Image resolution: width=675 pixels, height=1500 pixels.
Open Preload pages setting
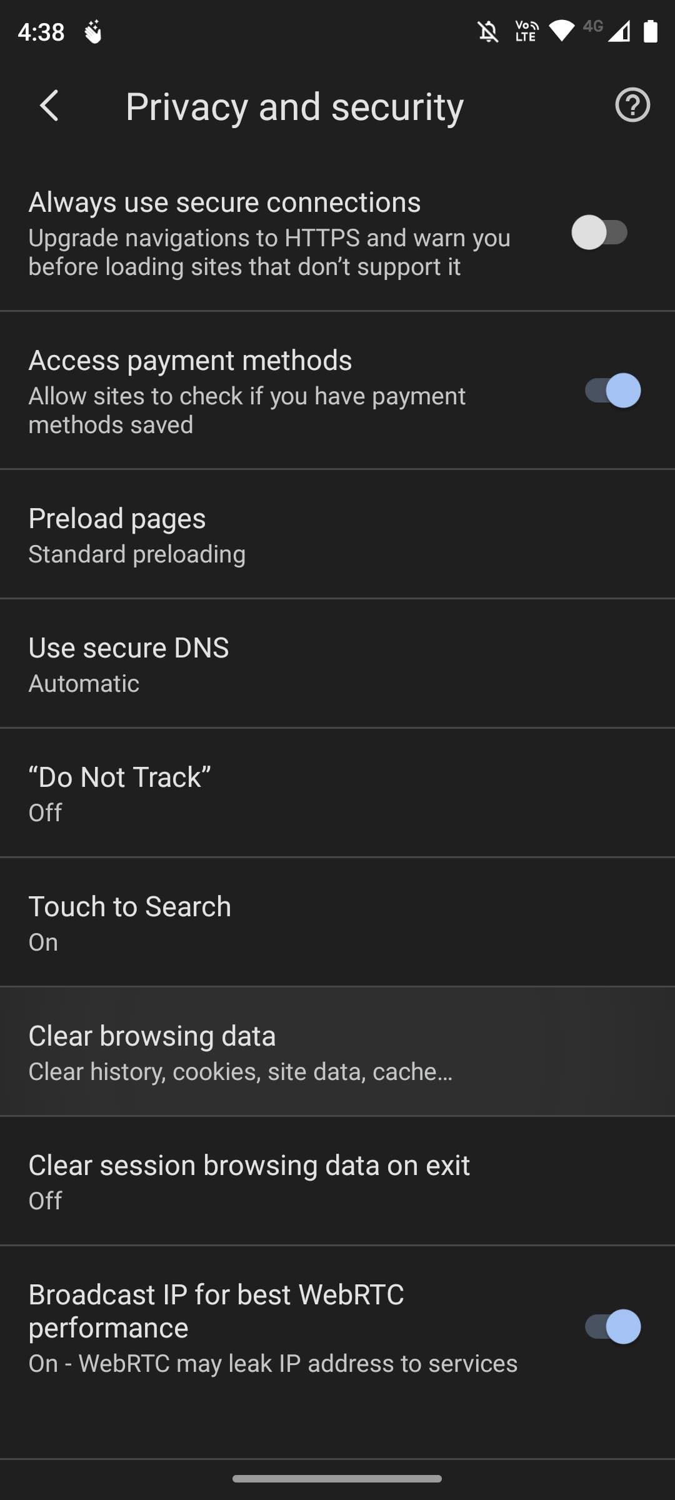pyautogui.click(x=337, y=535)
